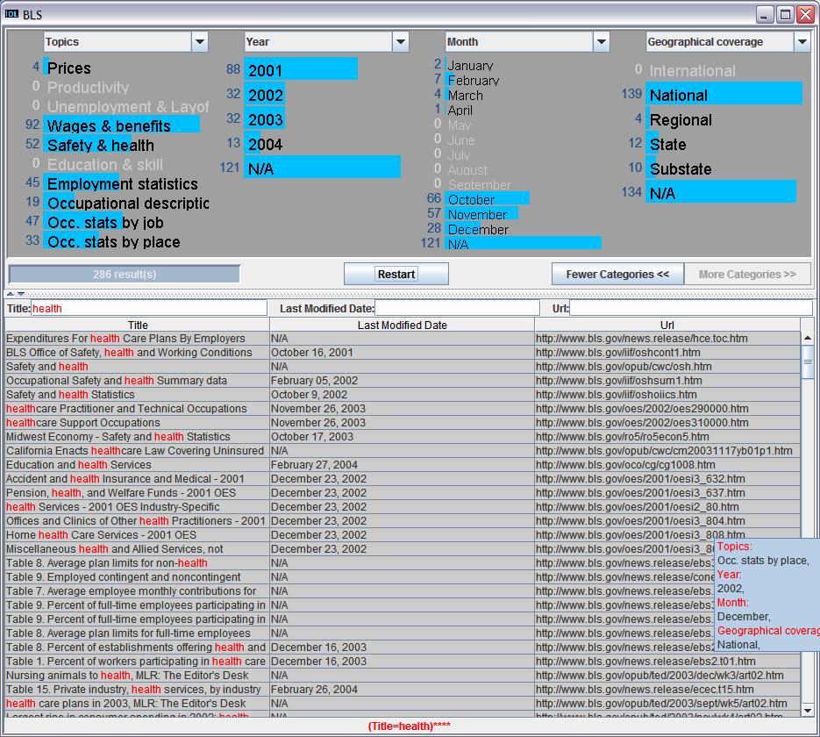The height and width of the screenshot is (737, 820).
Task: Select the State coverage facet
Action: pos(667,145)
